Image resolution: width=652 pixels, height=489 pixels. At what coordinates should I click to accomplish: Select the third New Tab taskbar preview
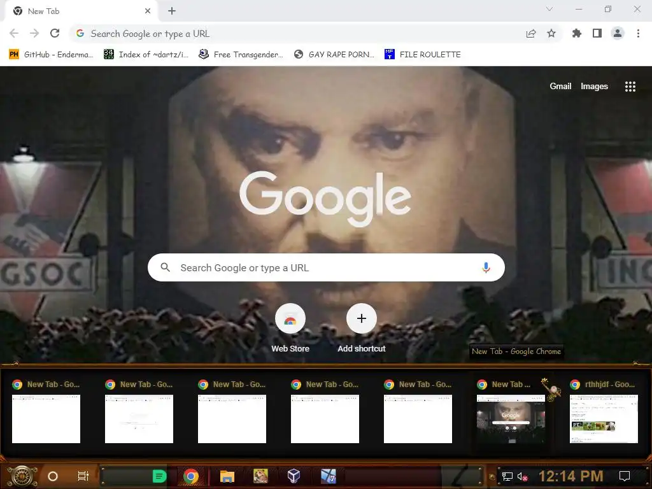(x=232, y=412)
